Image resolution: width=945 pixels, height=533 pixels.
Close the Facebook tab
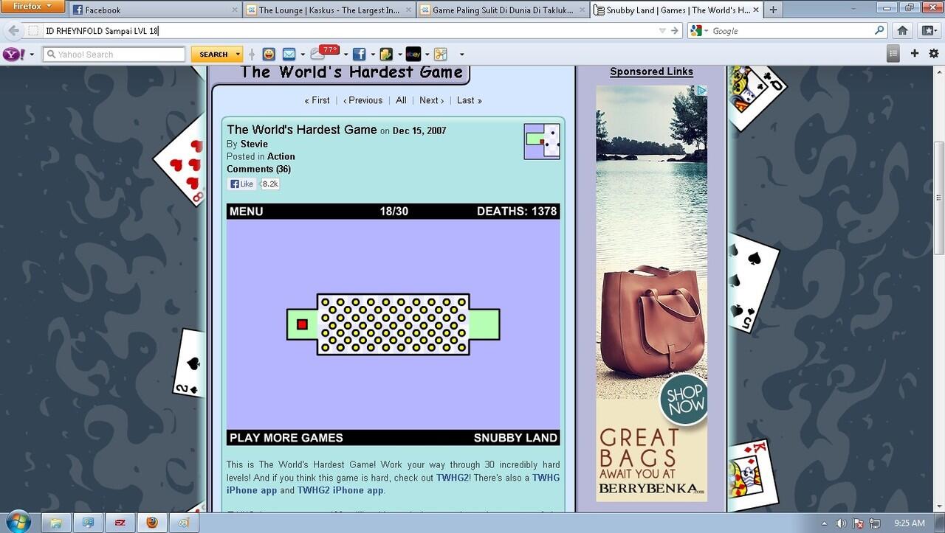236,10
